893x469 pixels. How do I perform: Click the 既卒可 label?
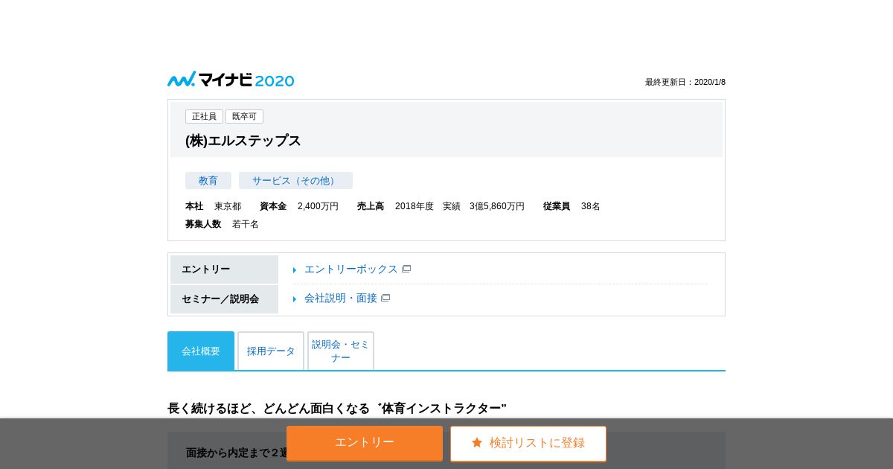(x=244, y=116)
